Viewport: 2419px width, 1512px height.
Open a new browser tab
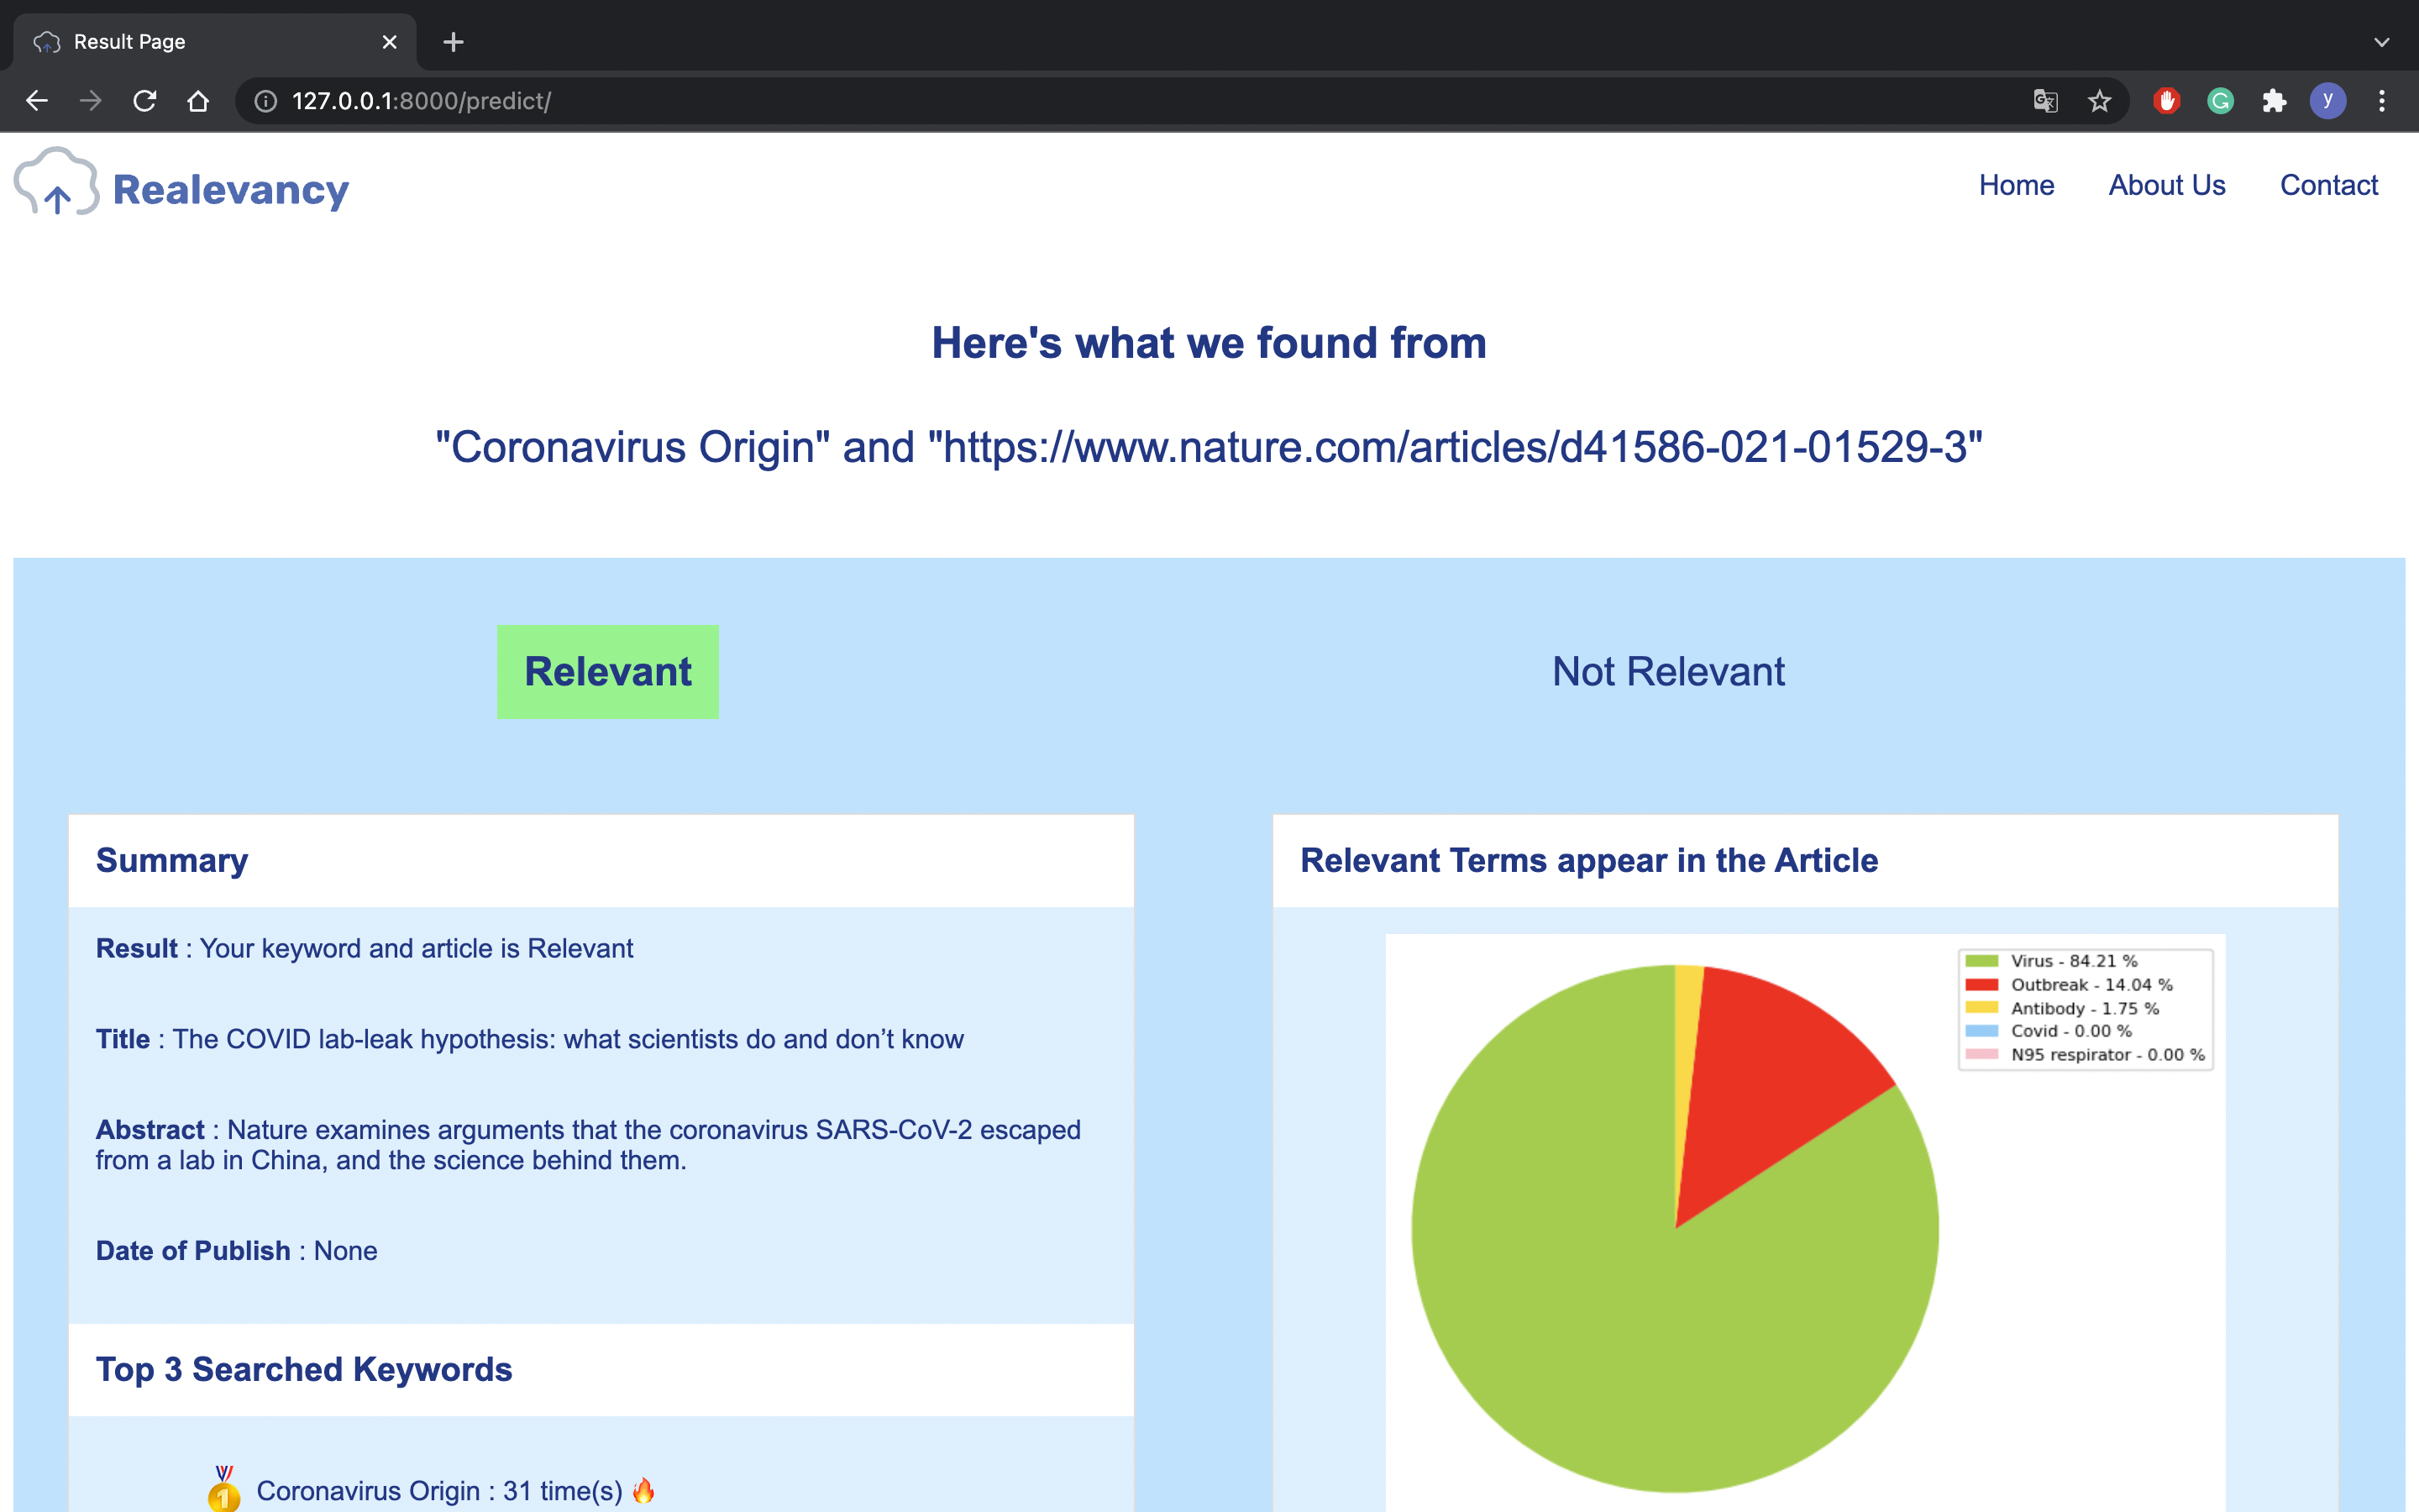tap(453, 42)
